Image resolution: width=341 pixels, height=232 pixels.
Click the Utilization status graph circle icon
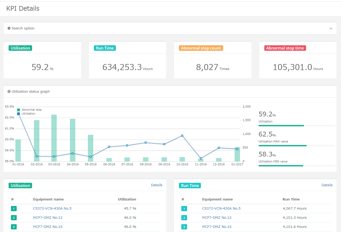coord(9,92)
